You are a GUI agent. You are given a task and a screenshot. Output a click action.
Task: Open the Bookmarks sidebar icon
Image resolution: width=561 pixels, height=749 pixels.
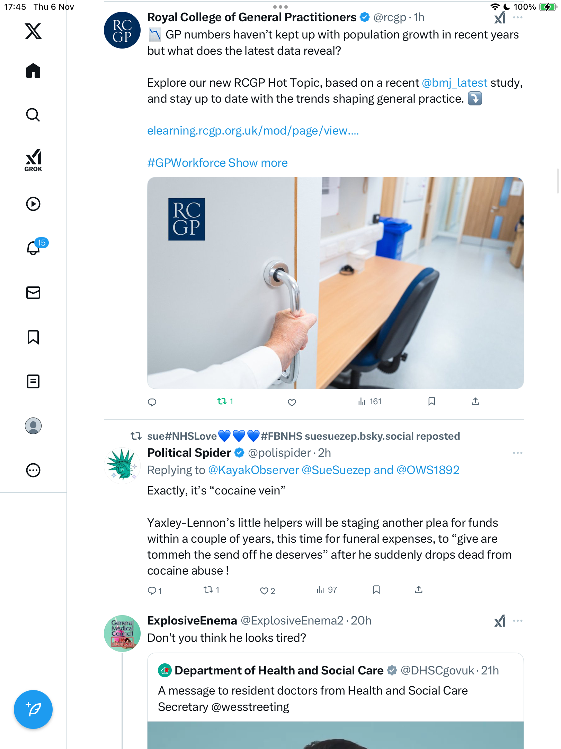tap(33, 337)
